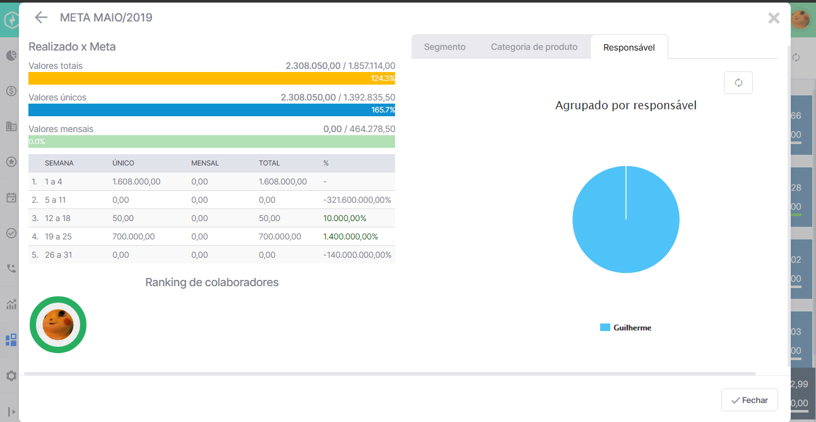Click the TOTAL value 700.000,00

point(280,236)
